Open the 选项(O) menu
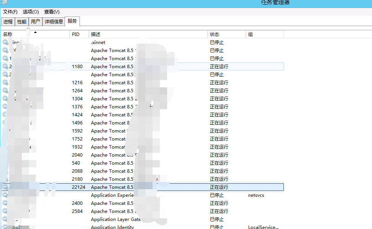This screenshot has height=229, width=372. point(31,11)
